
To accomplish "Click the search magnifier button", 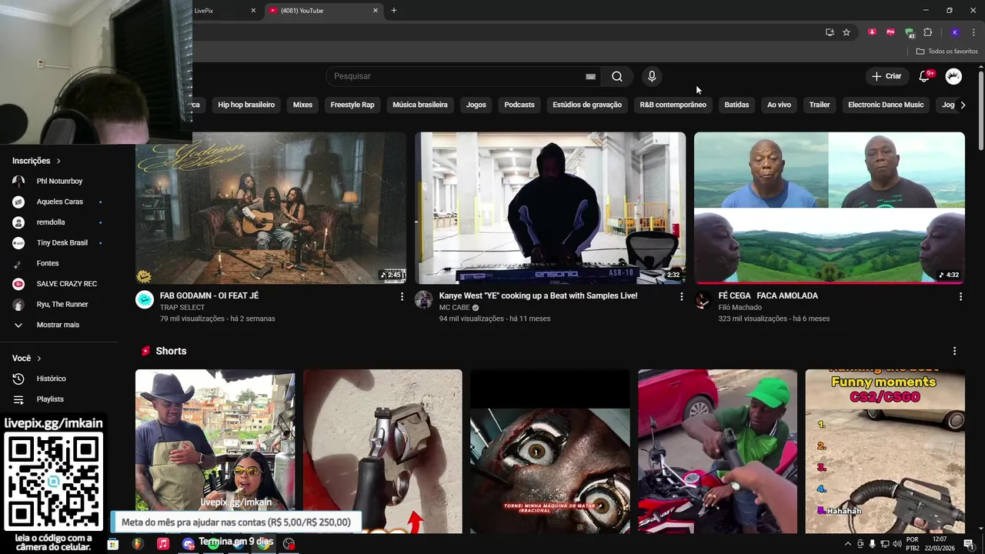I will 617,76.
